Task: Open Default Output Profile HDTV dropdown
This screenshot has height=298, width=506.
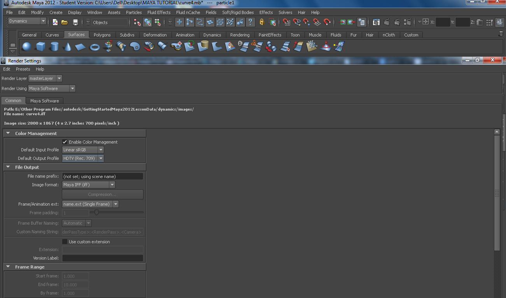Action: 83,158
